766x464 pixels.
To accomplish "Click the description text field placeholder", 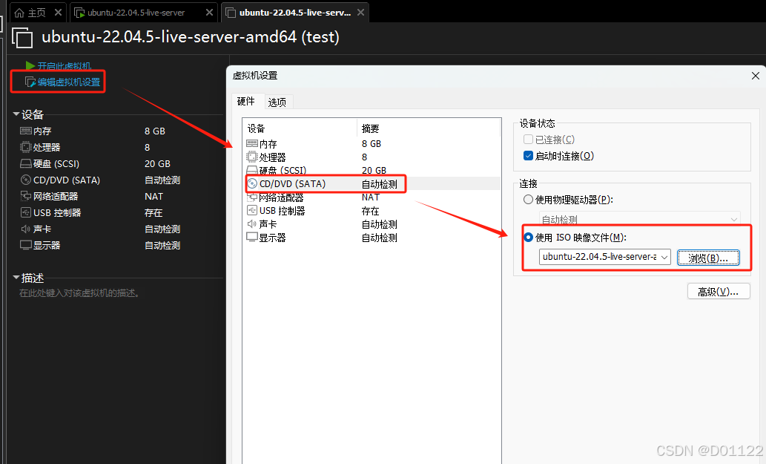I will point(79,293).
